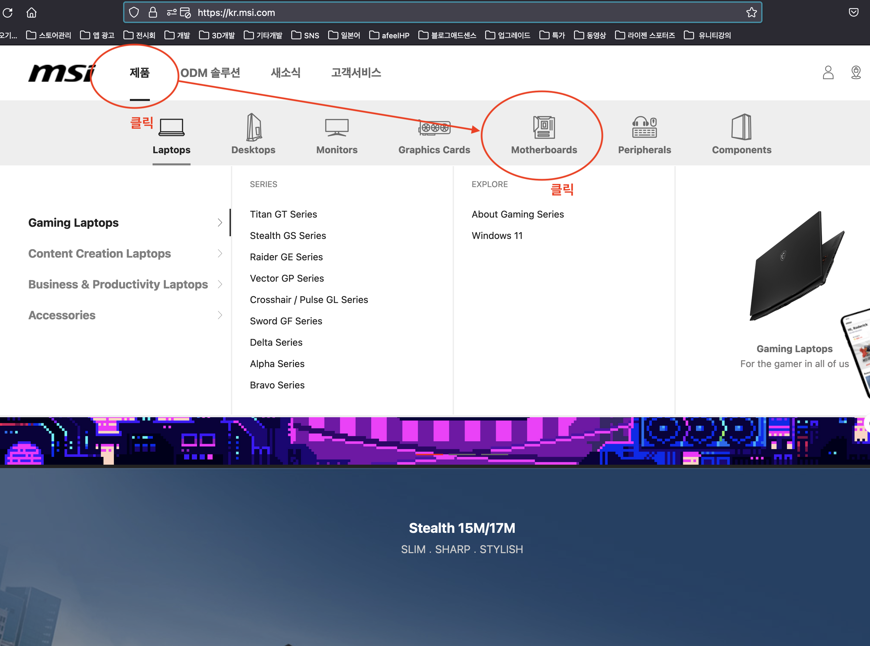Open the SNS bookmarks folder
Screen dimensions: 870x646
click(305, 35)
